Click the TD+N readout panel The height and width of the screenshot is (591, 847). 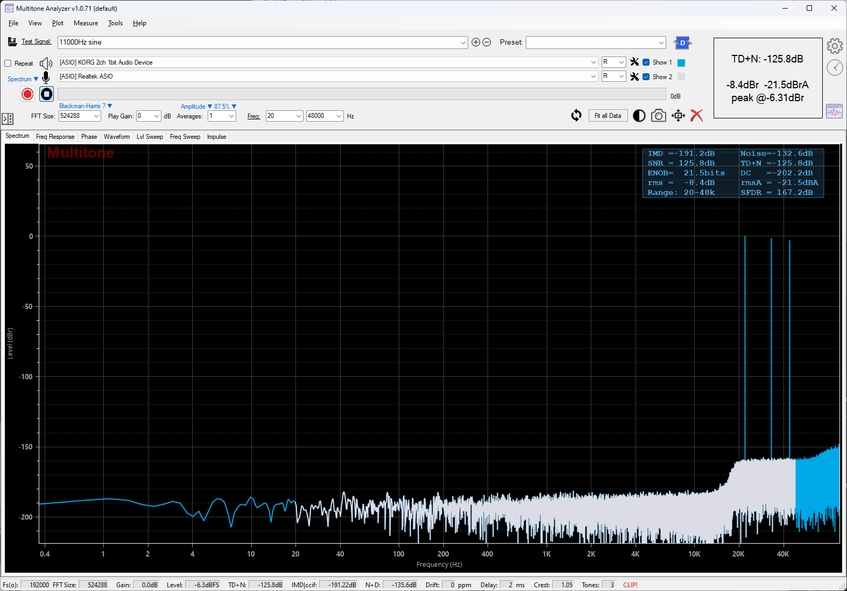[768, 78]
